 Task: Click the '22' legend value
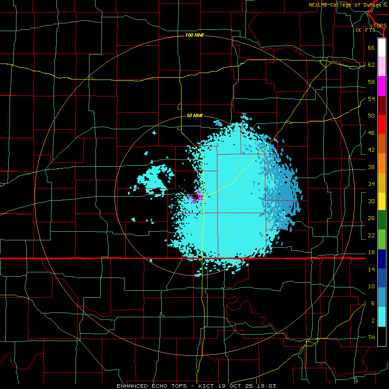tap(371, 235)
